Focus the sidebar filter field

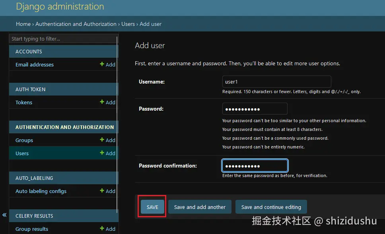click(63, 39)
